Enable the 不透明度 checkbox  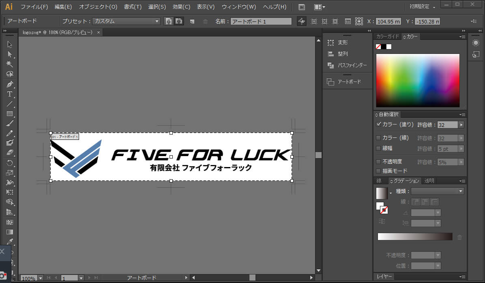378,161
